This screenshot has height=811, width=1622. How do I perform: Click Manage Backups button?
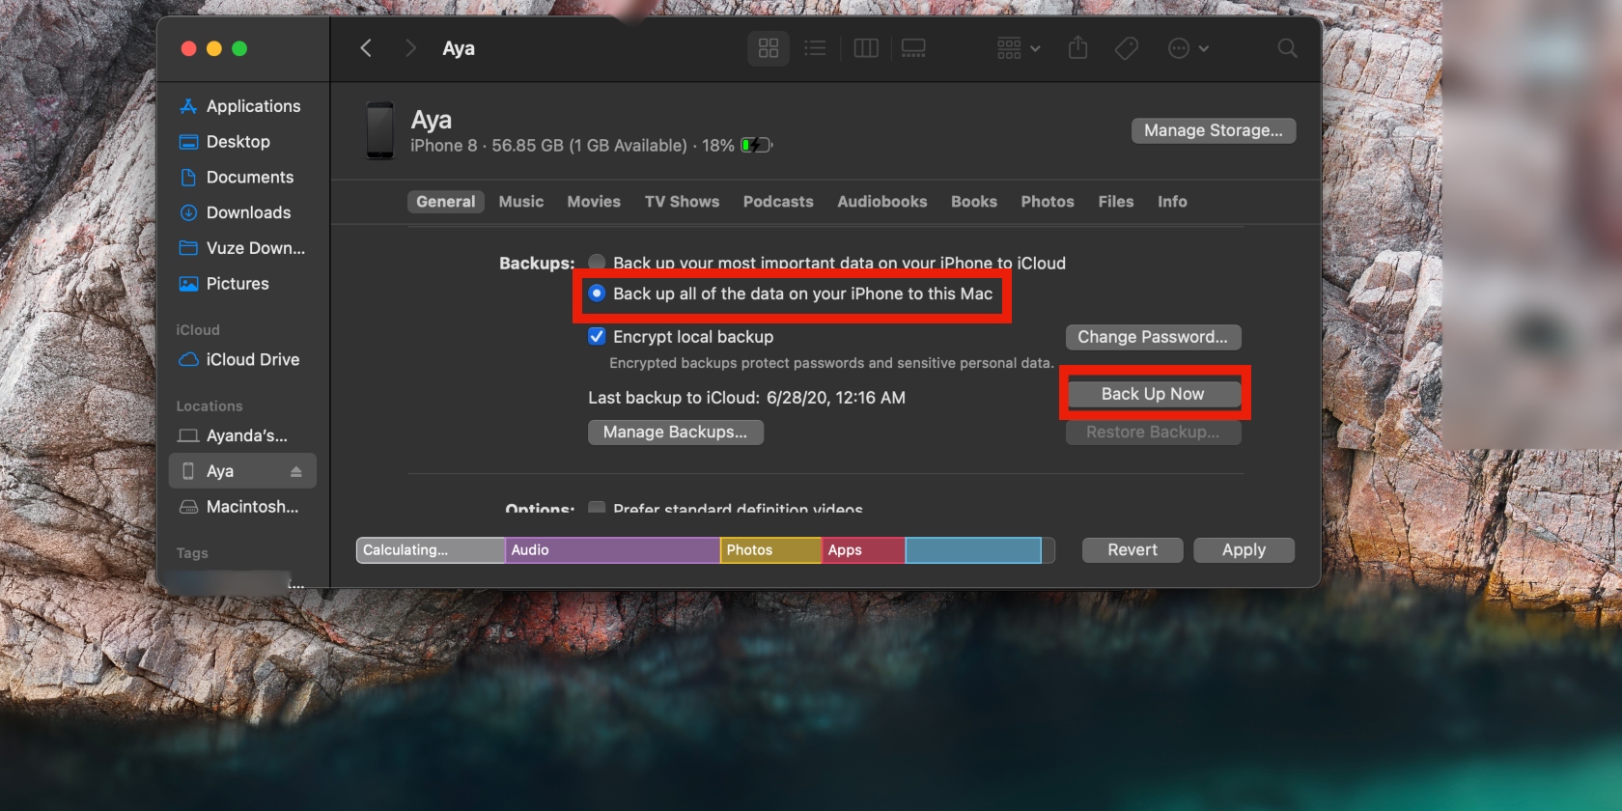(x=675, y=433)
